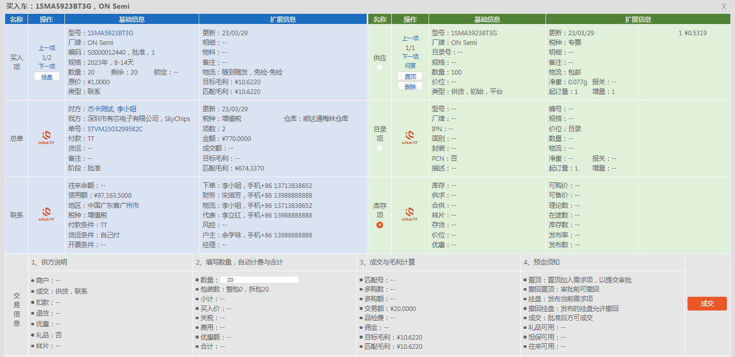Go to 上一项 in the 买入项 row
The height and width of the screenshot is (357, 735).
coord(46,49)
